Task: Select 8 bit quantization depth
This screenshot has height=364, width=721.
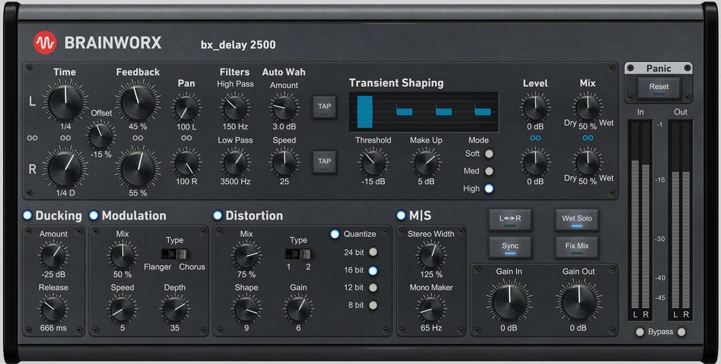Action: point(373,305)
